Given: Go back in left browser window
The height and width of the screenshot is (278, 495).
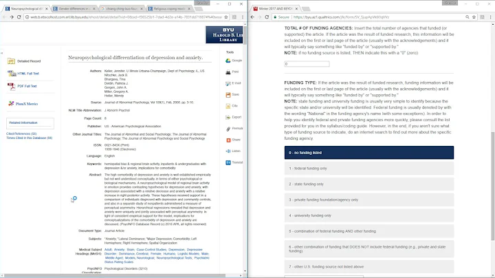Looking at the screenshot, I should point(4,17).
